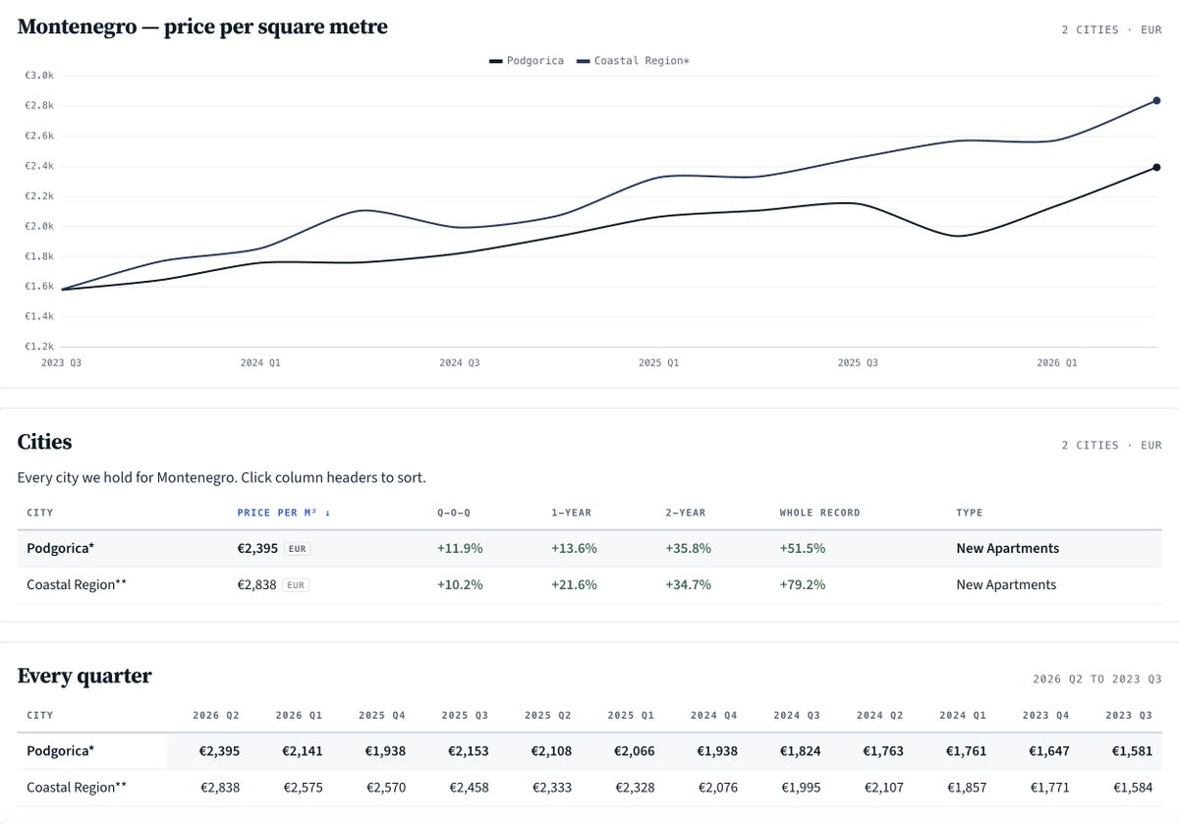Click Podgorica's €1,761 value for 2024 Q1
This screenshot has height=824, width=1179.
[x=966, y=750]
